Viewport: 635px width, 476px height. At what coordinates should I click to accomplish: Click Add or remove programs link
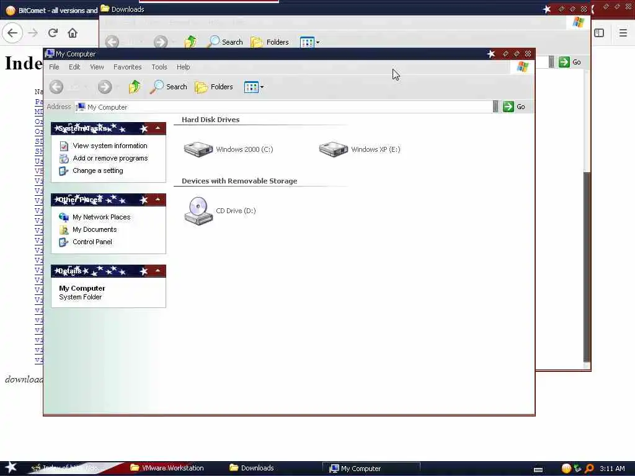110,158
